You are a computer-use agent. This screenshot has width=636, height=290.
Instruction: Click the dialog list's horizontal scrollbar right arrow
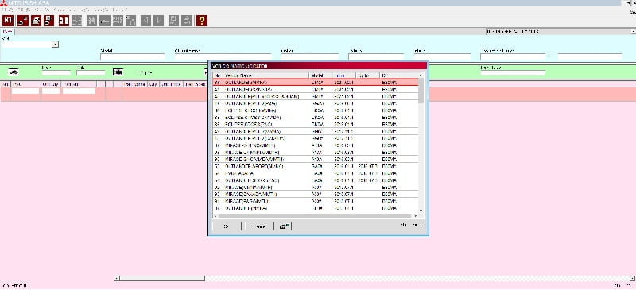tap(415, 216)
